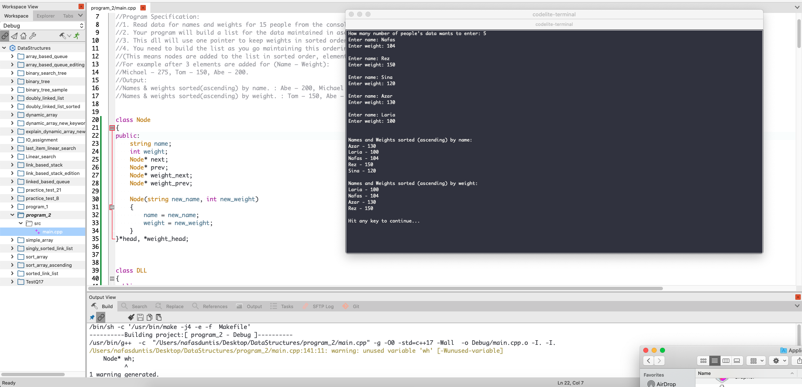
Task: Switch to the Tabs tab in Workspace View
Action: [x=68, y=16]
